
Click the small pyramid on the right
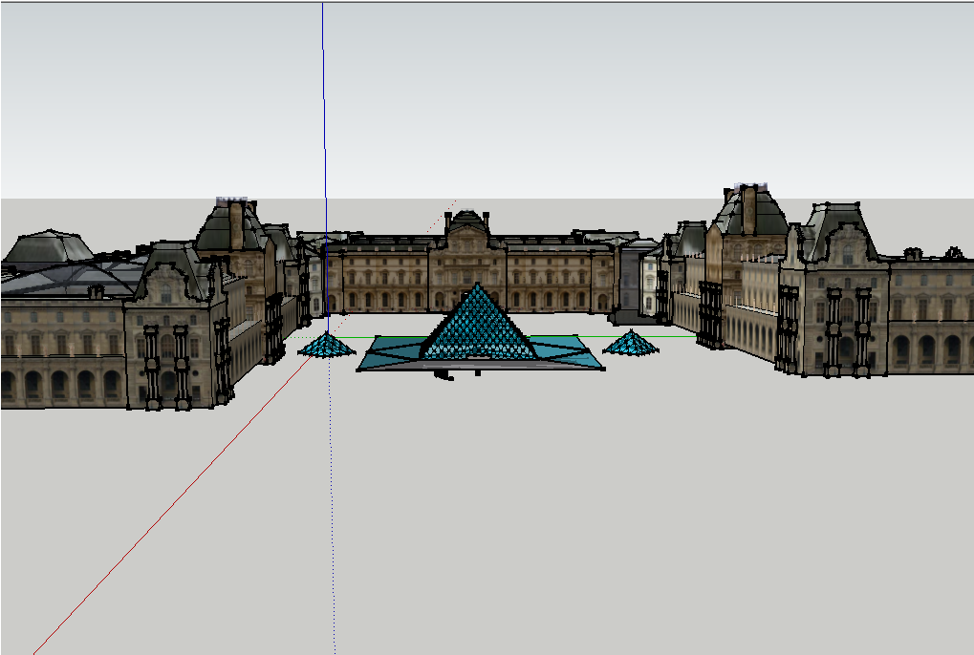[x=631, y=343]
